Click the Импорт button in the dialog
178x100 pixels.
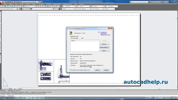coord(105,51)
